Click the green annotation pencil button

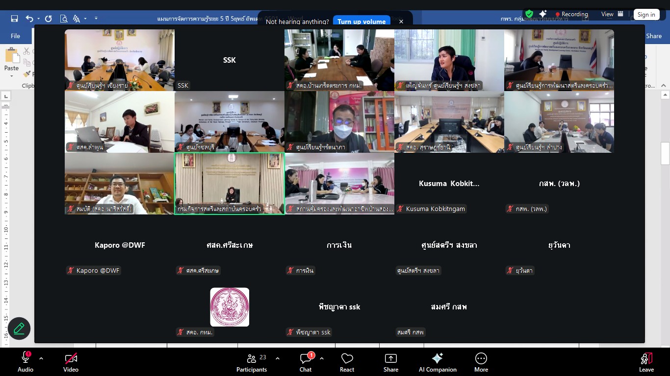[x=19, y=329]
